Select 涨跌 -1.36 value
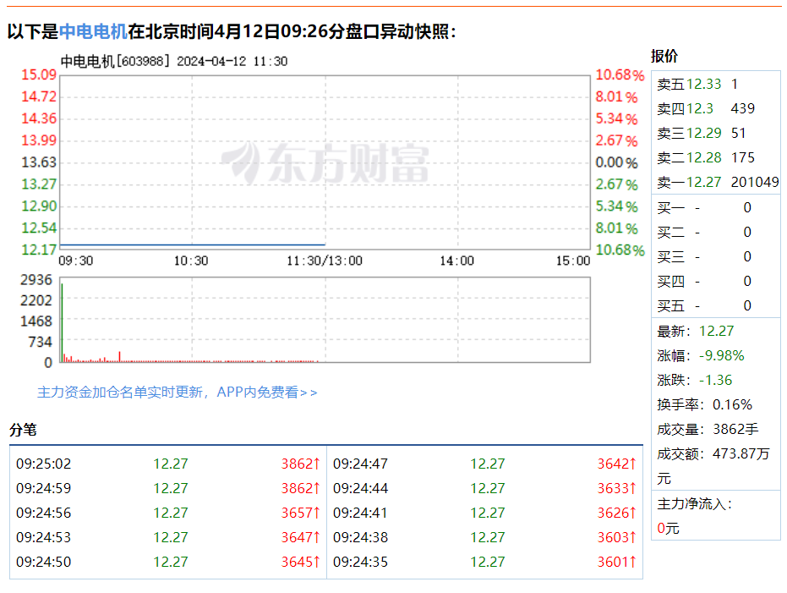The image size is (787, 593). click(716, 381)
